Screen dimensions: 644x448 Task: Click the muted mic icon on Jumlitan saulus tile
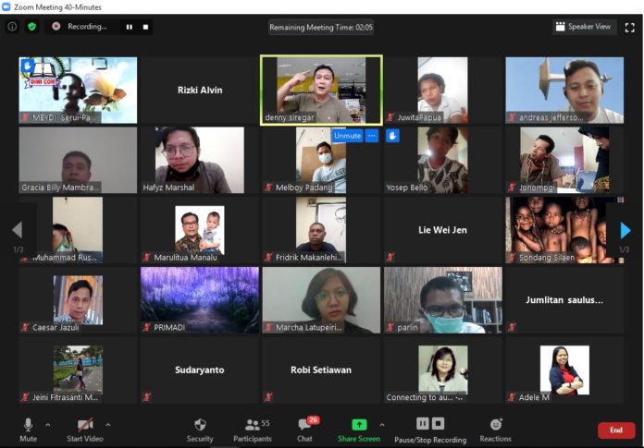(512, 327)
